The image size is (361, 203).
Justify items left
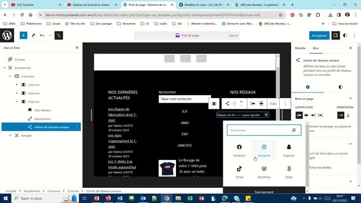point(299,115)
